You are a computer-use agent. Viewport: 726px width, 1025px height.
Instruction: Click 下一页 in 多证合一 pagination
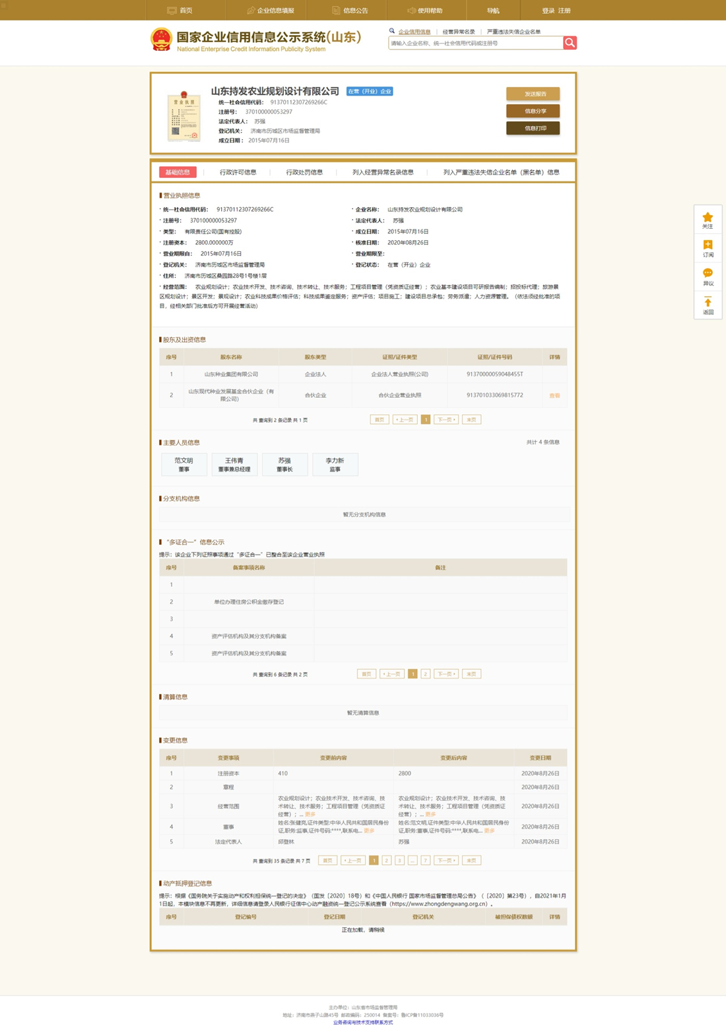point(446,674)
